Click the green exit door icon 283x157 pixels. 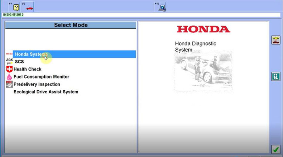(x=276, y=76)
